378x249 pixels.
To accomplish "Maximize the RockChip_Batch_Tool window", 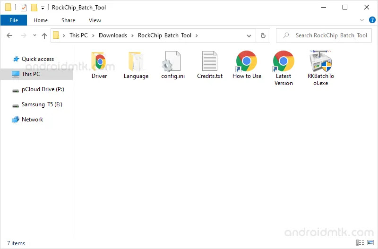I will (x=345, y=7).
